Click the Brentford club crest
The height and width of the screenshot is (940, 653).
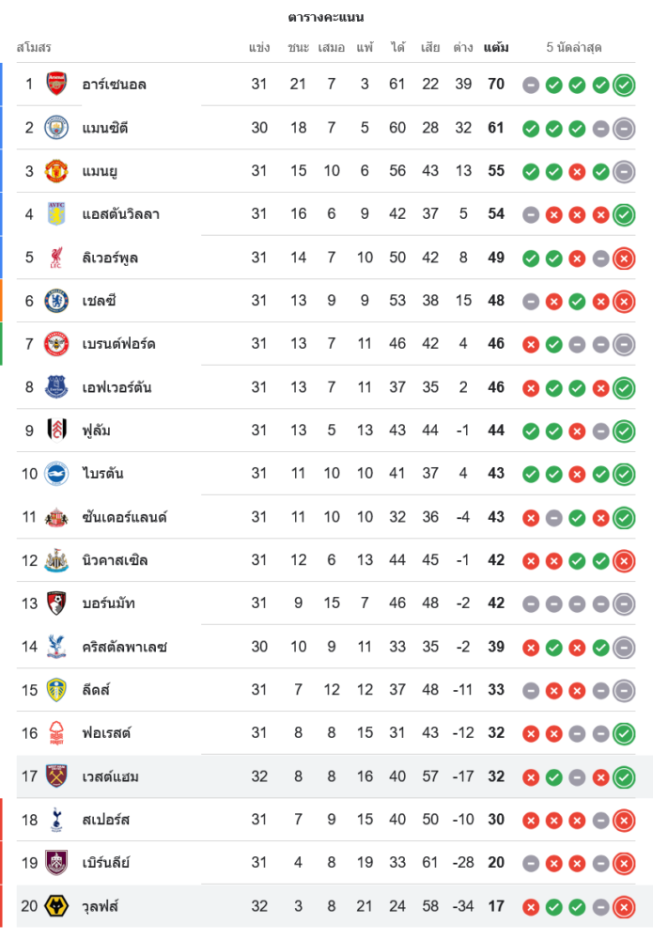pos(56,344)
